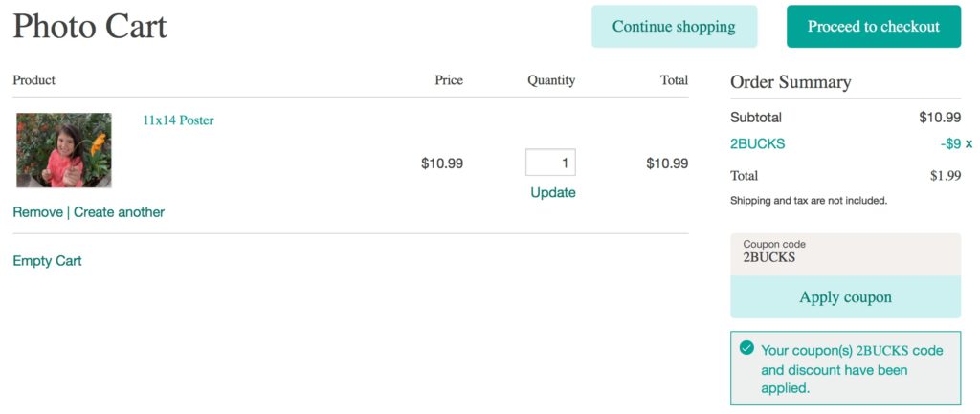The image size is (980, 414).
Task: Click the Subtotal $10.99 value
Action: [x=940, y=118]
